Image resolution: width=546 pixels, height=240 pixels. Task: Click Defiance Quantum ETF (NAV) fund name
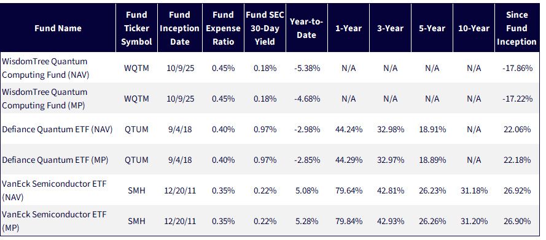pyautogui.click(x=57, y=130)
